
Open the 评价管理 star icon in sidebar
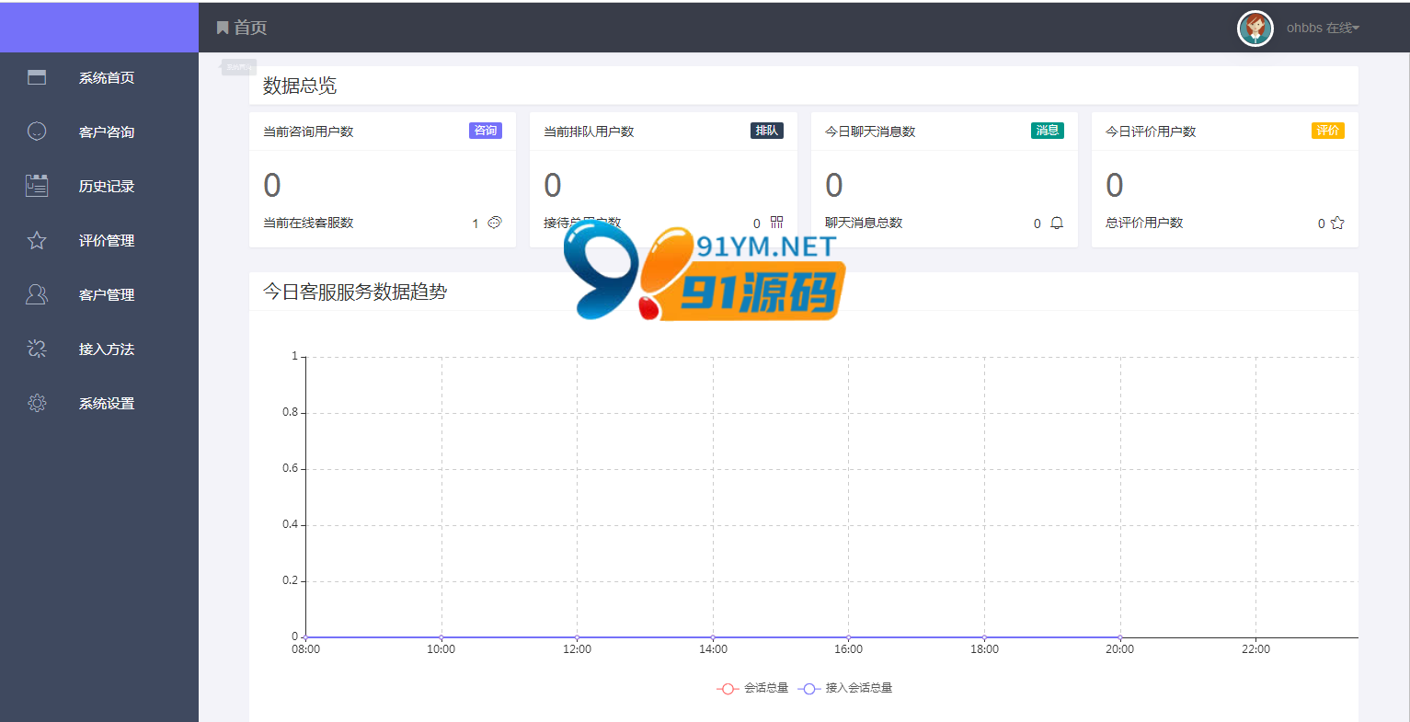tap(37, 240)
